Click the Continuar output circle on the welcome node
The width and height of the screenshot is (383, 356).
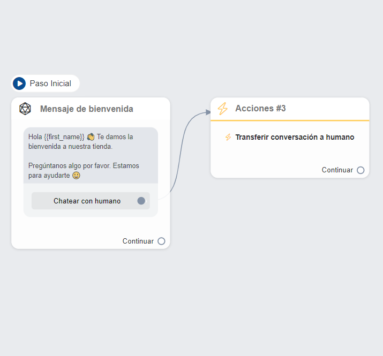click(161, 241)
